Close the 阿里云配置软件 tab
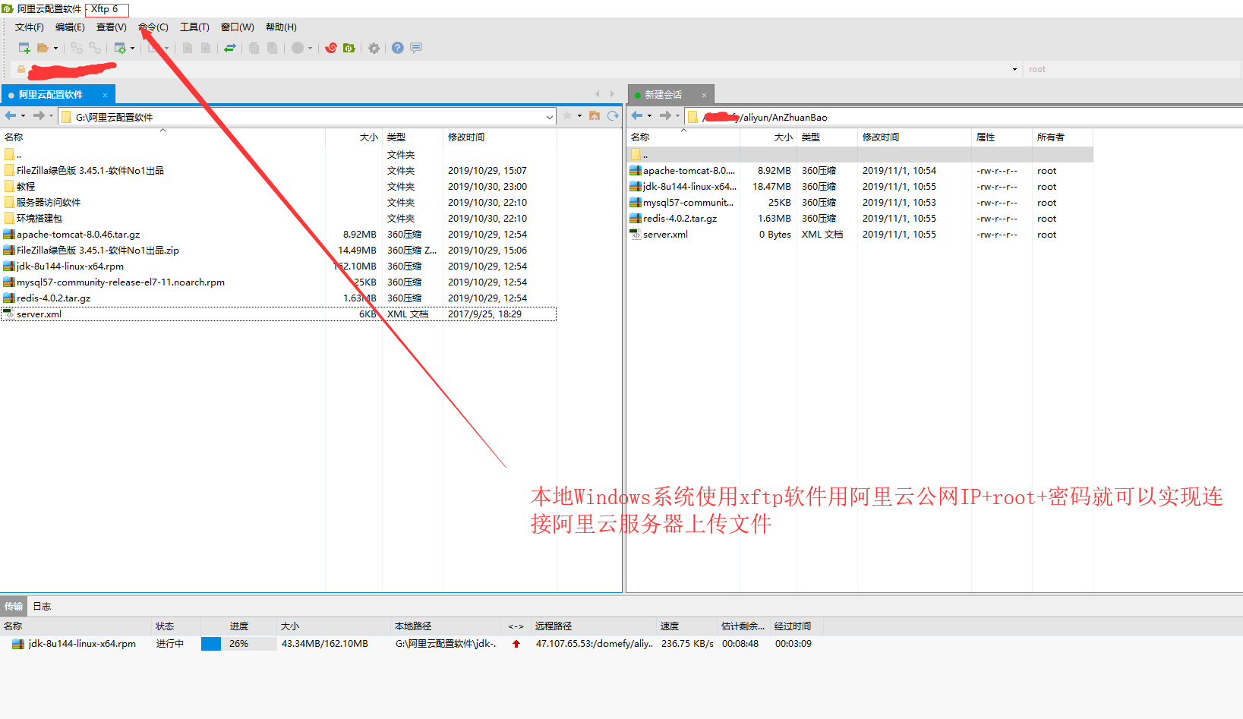The width and height of the screenshot is (1243, 719). click(x=105, y=95)
